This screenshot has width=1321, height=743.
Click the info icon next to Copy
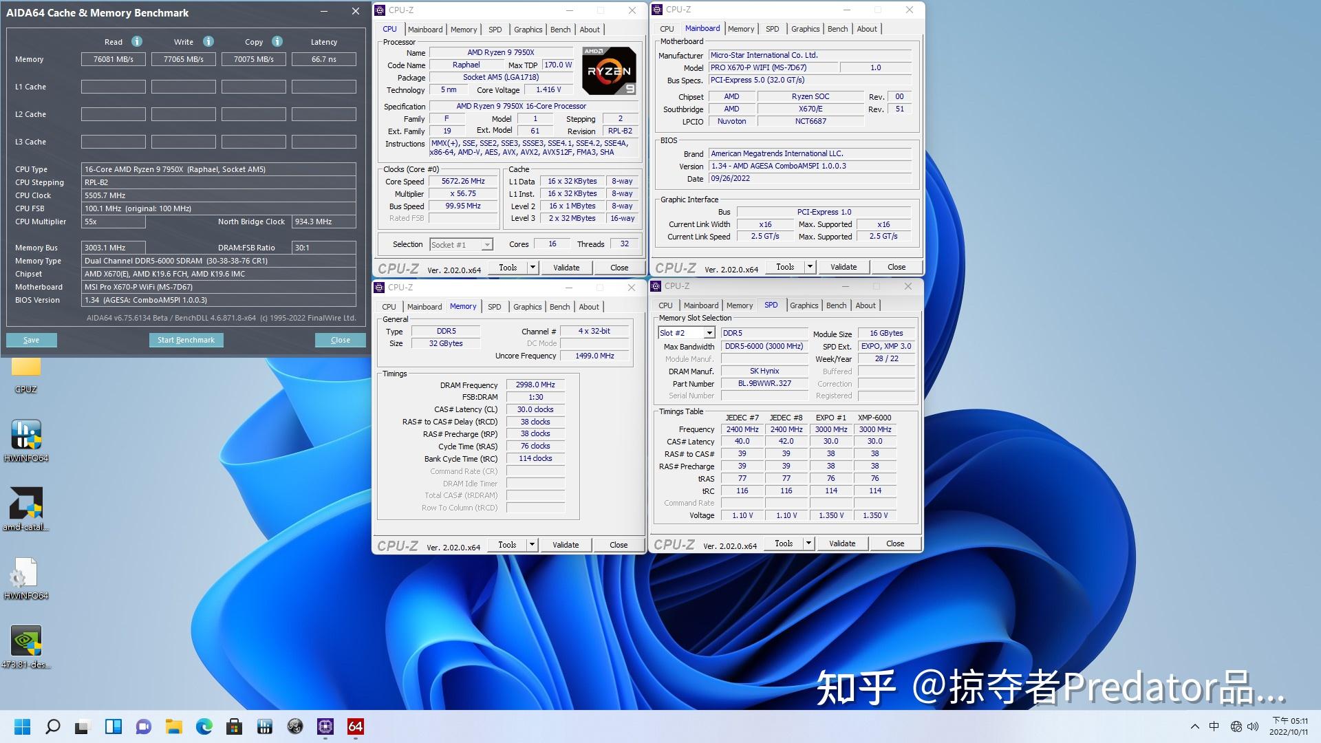(x=277, y=41)
